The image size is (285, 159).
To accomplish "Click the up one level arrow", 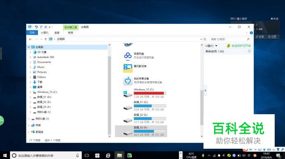I will 46,39.
